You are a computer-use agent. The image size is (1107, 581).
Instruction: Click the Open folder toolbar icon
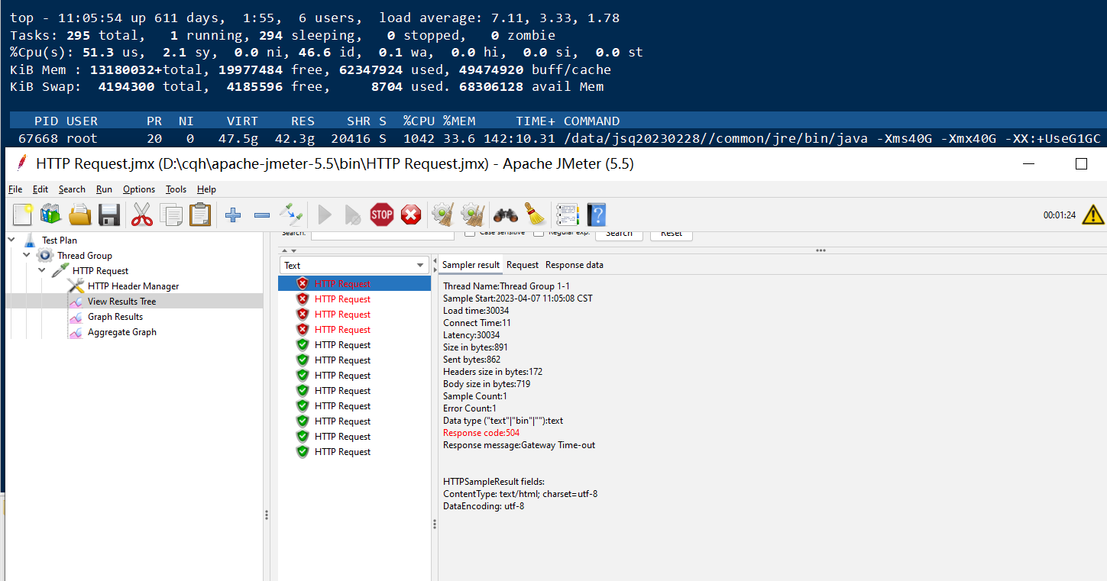coord(80,215)
